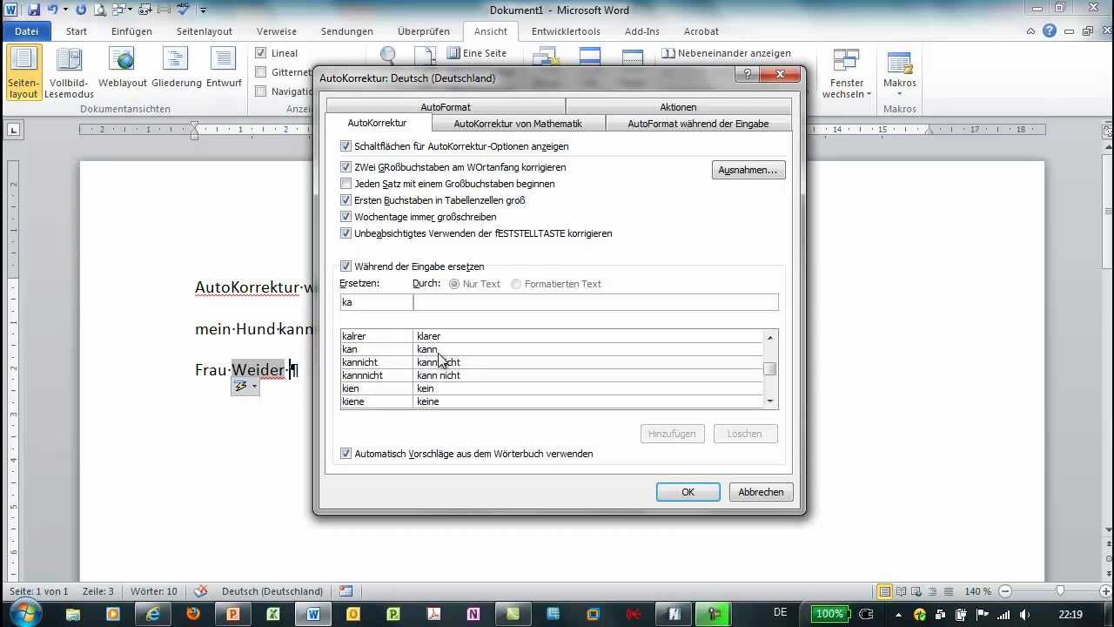Click the Durch replacement text field
Viewport: 1114px width, 627px height.
pyautogui.click(x=596, y=302)
